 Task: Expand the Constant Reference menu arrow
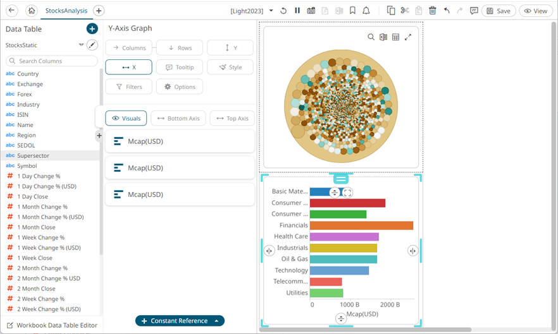coord(216,321)
